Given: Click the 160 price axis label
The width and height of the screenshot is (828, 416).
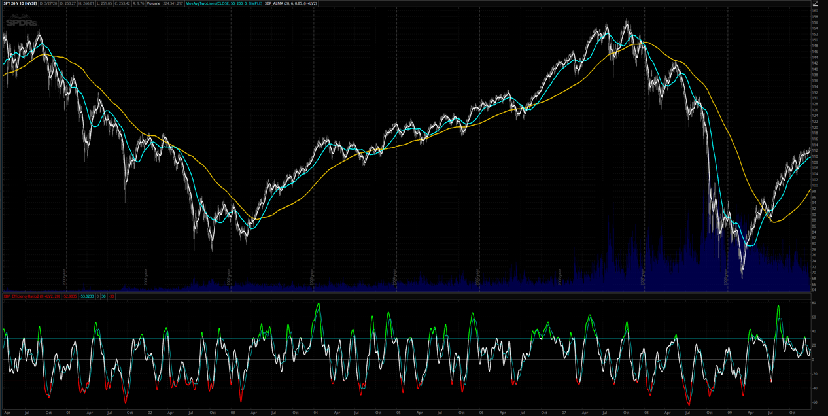Looking at the screenshot, I should click(815, 11).
